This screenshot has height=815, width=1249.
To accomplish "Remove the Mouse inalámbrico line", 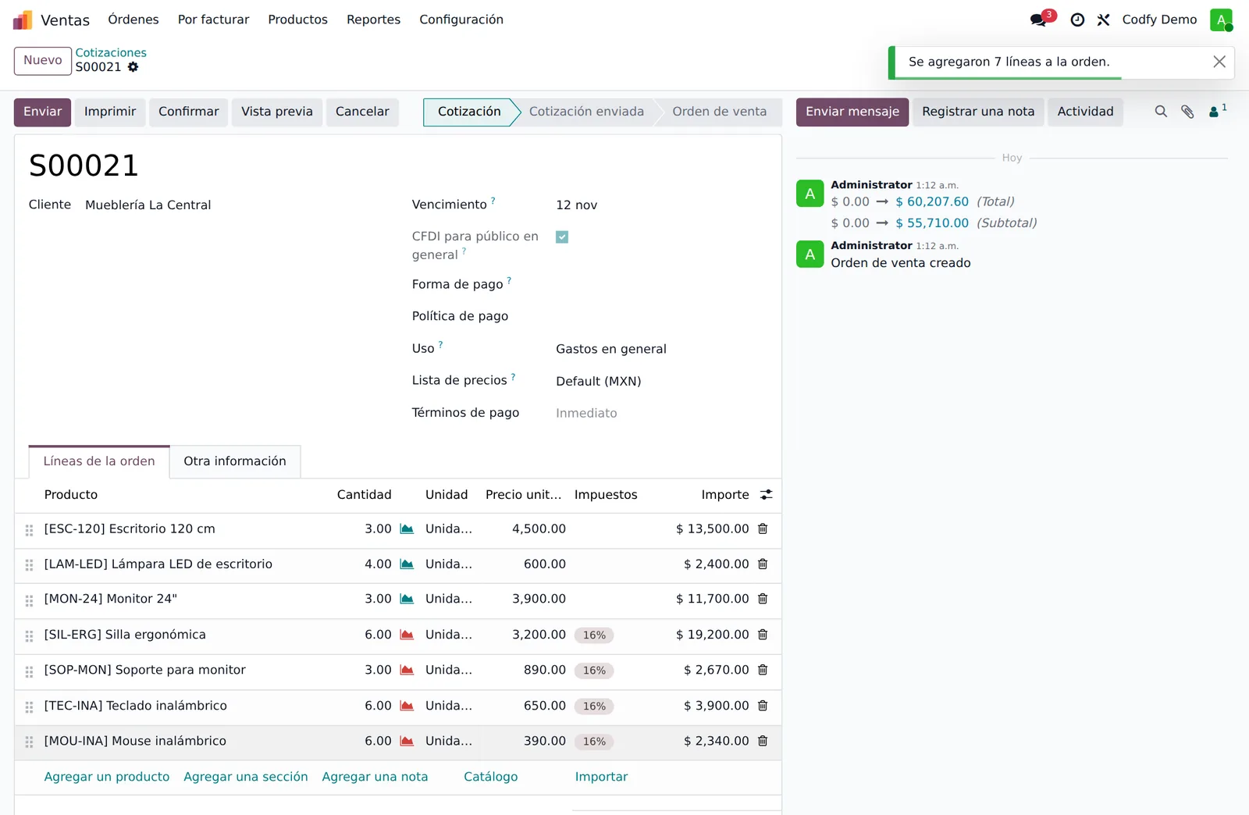I will 763,741.
